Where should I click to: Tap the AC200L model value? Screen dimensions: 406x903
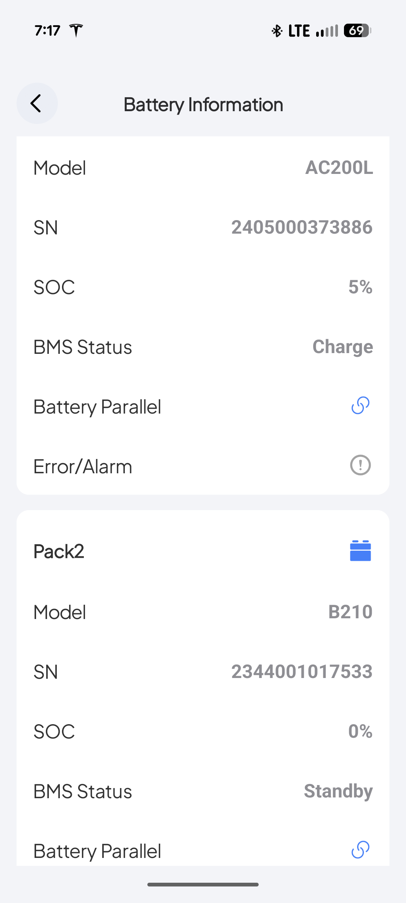pos(339,168)
